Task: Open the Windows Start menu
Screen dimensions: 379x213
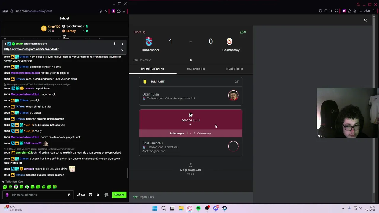Action: tap(155, 208)
